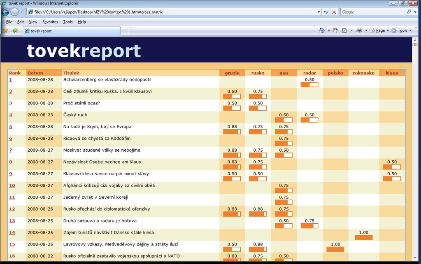Screen dimensions: 421x264
Task: Click polsko 1.00 bar in Lavrovovy vzkazy row
Action: pos(335,249)
